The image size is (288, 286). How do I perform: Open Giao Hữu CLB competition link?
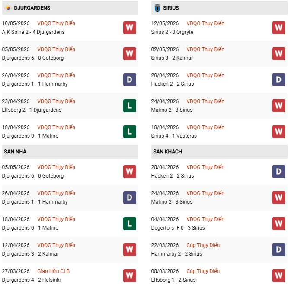pos(54,271)
